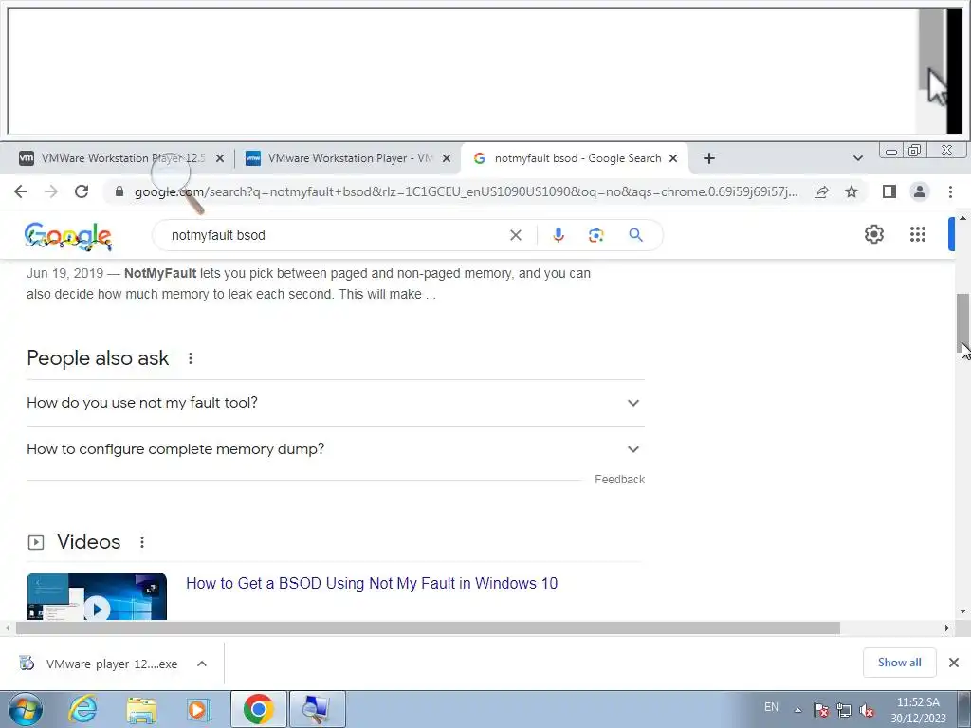971x728 pixels.
Task: Click the muted volume tray icon
Action: 867,710
